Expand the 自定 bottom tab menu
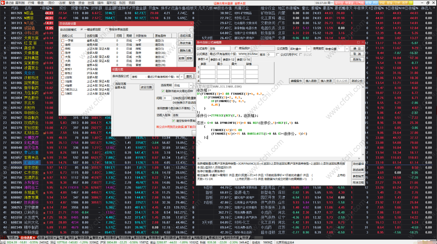 click(x=51, y=237)
